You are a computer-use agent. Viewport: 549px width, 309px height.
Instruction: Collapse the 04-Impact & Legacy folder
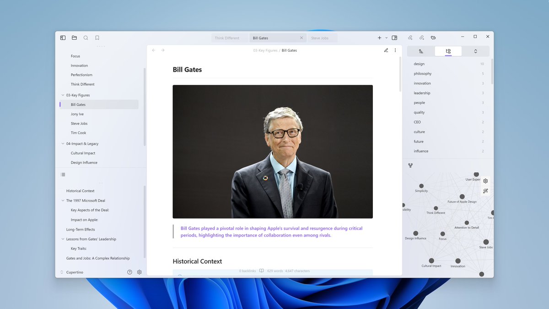click(63, 144)
